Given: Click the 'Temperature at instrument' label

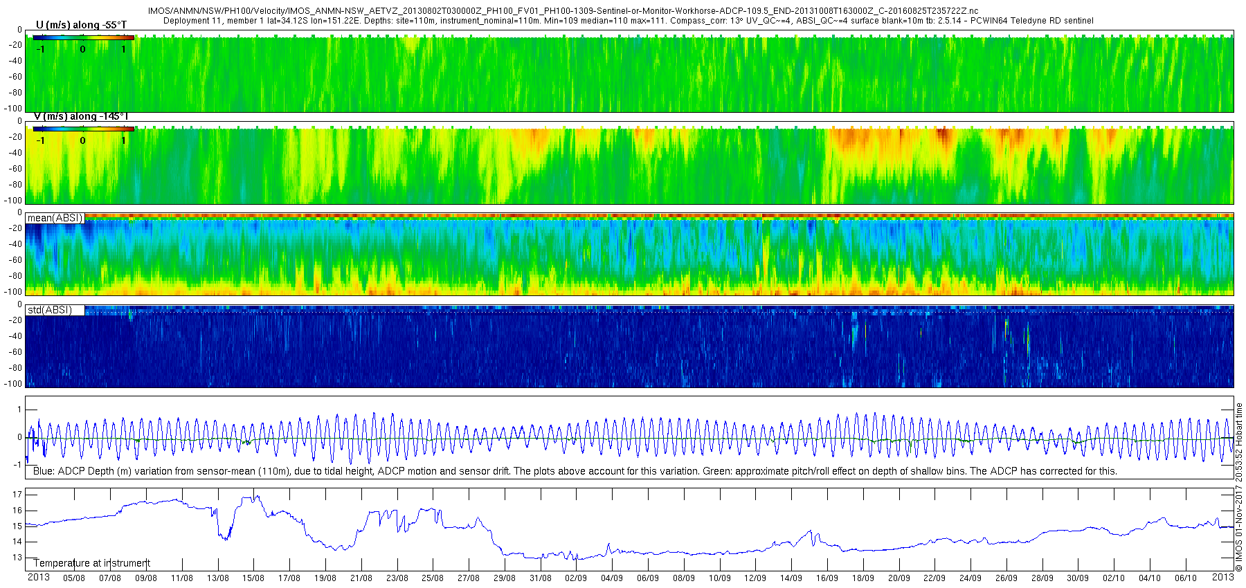Looking at the screenshot, I should (x=91, y=563).
